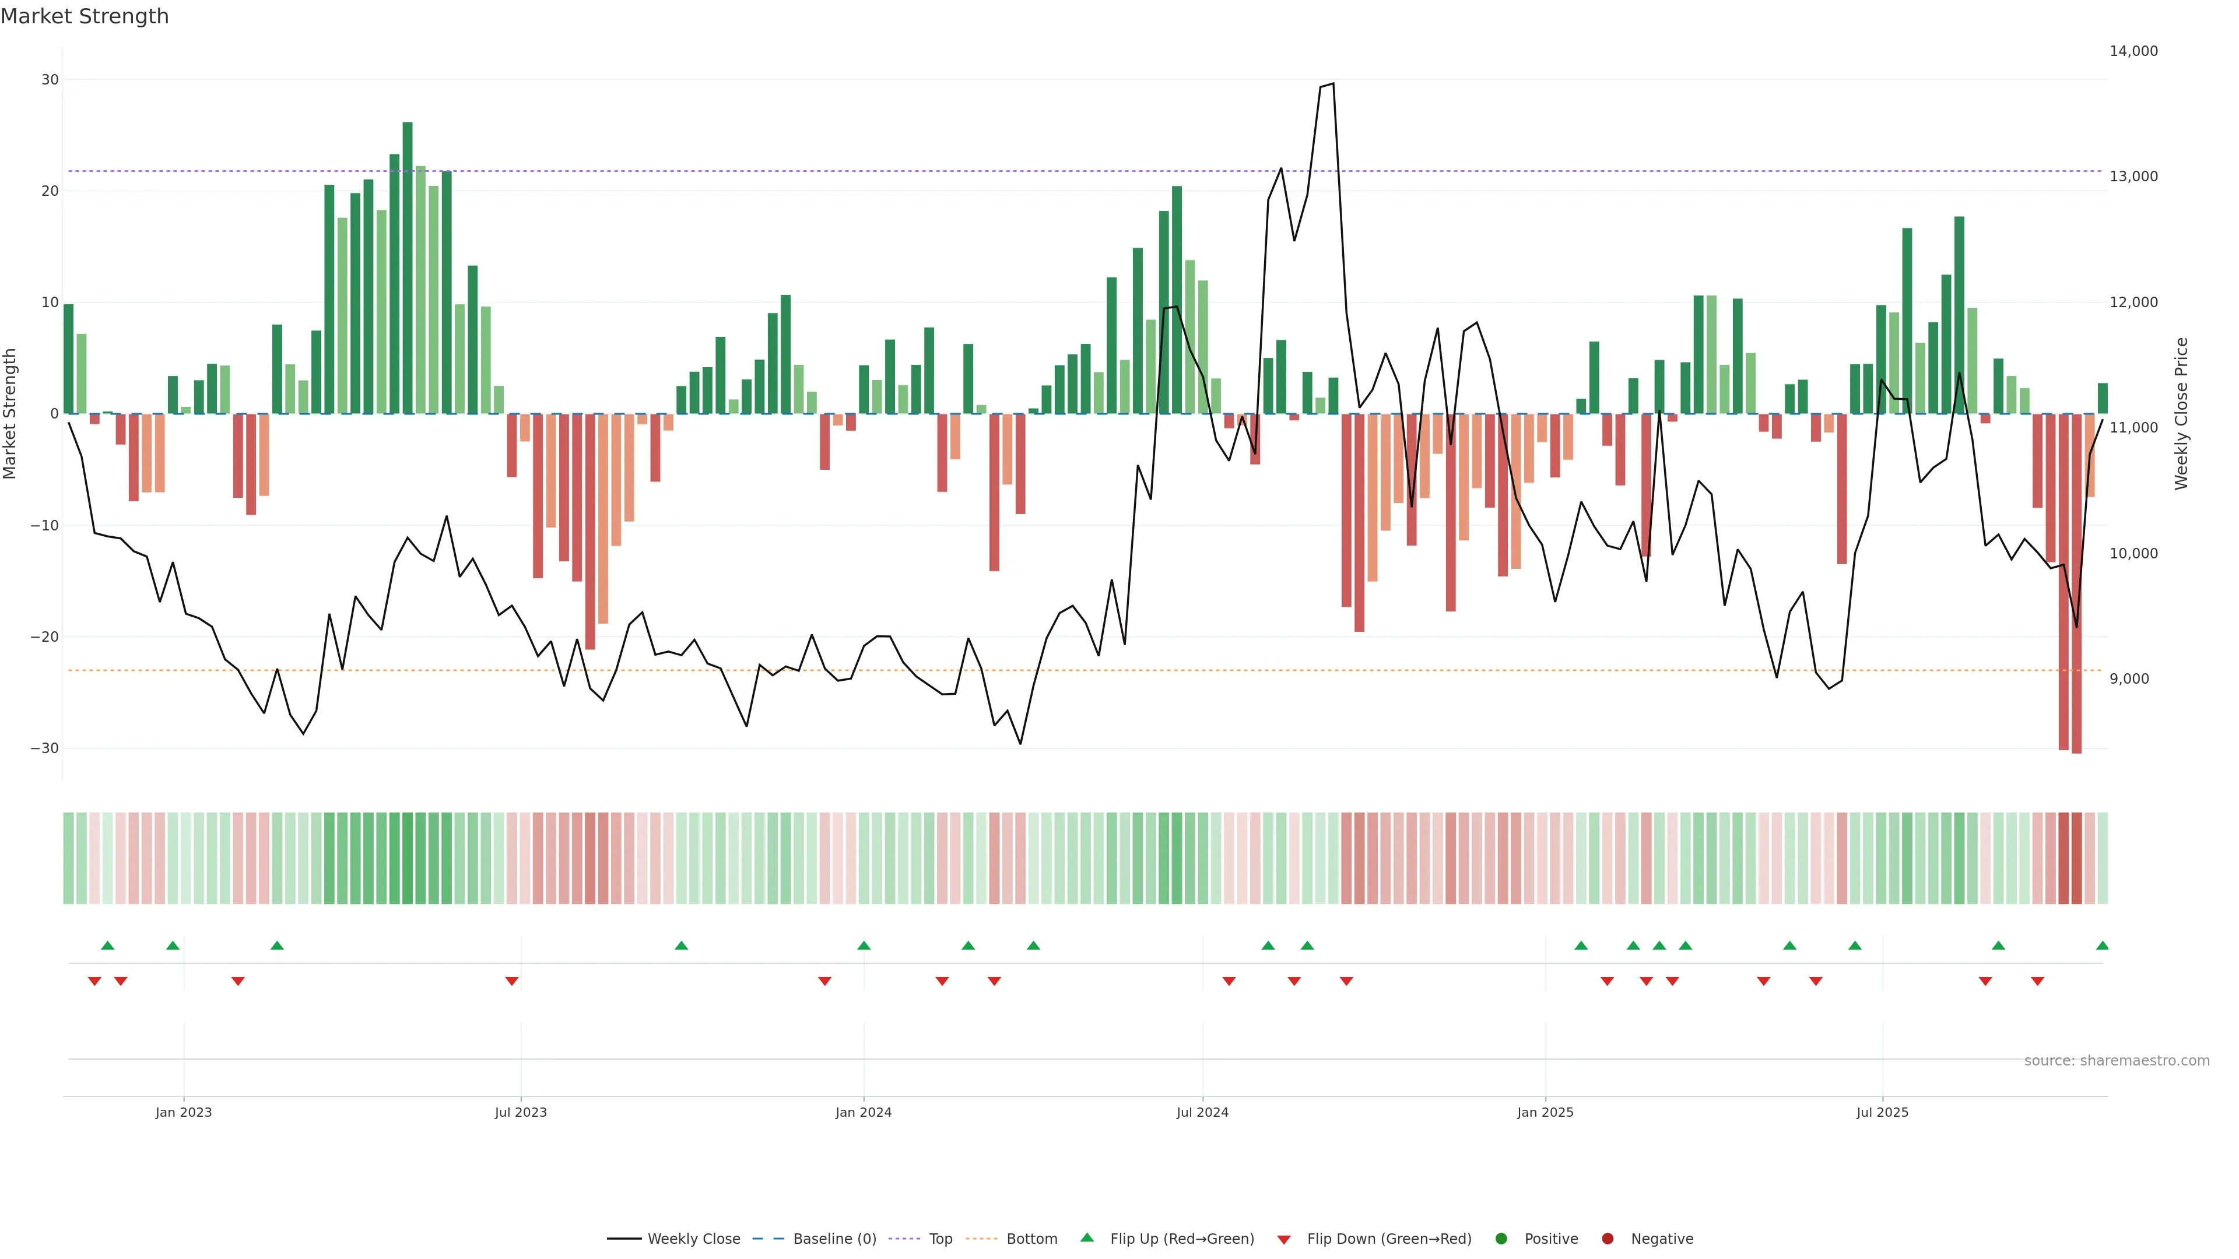The height and width of the screenshot is (1259, 2239).
Task: Click the leftmost red flip-down triangle marker
Action: pos(94,981)
